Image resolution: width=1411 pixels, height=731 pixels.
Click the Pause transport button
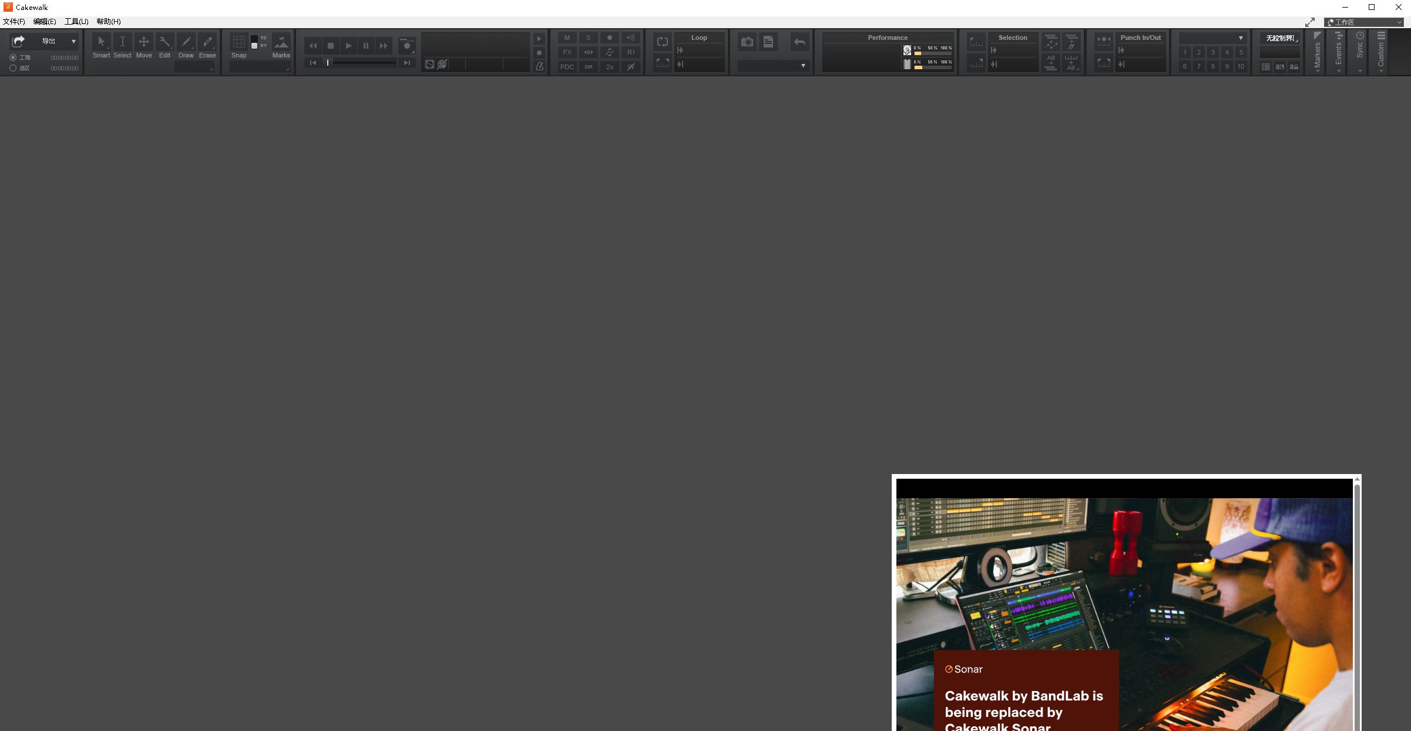[x=366, y=46]
